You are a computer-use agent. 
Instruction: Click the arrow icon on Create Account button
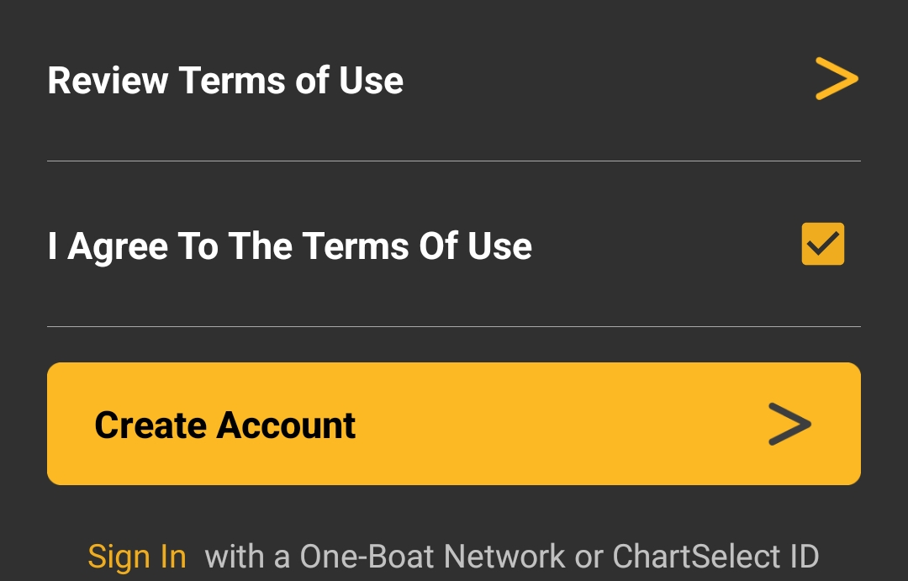[789, 425]
